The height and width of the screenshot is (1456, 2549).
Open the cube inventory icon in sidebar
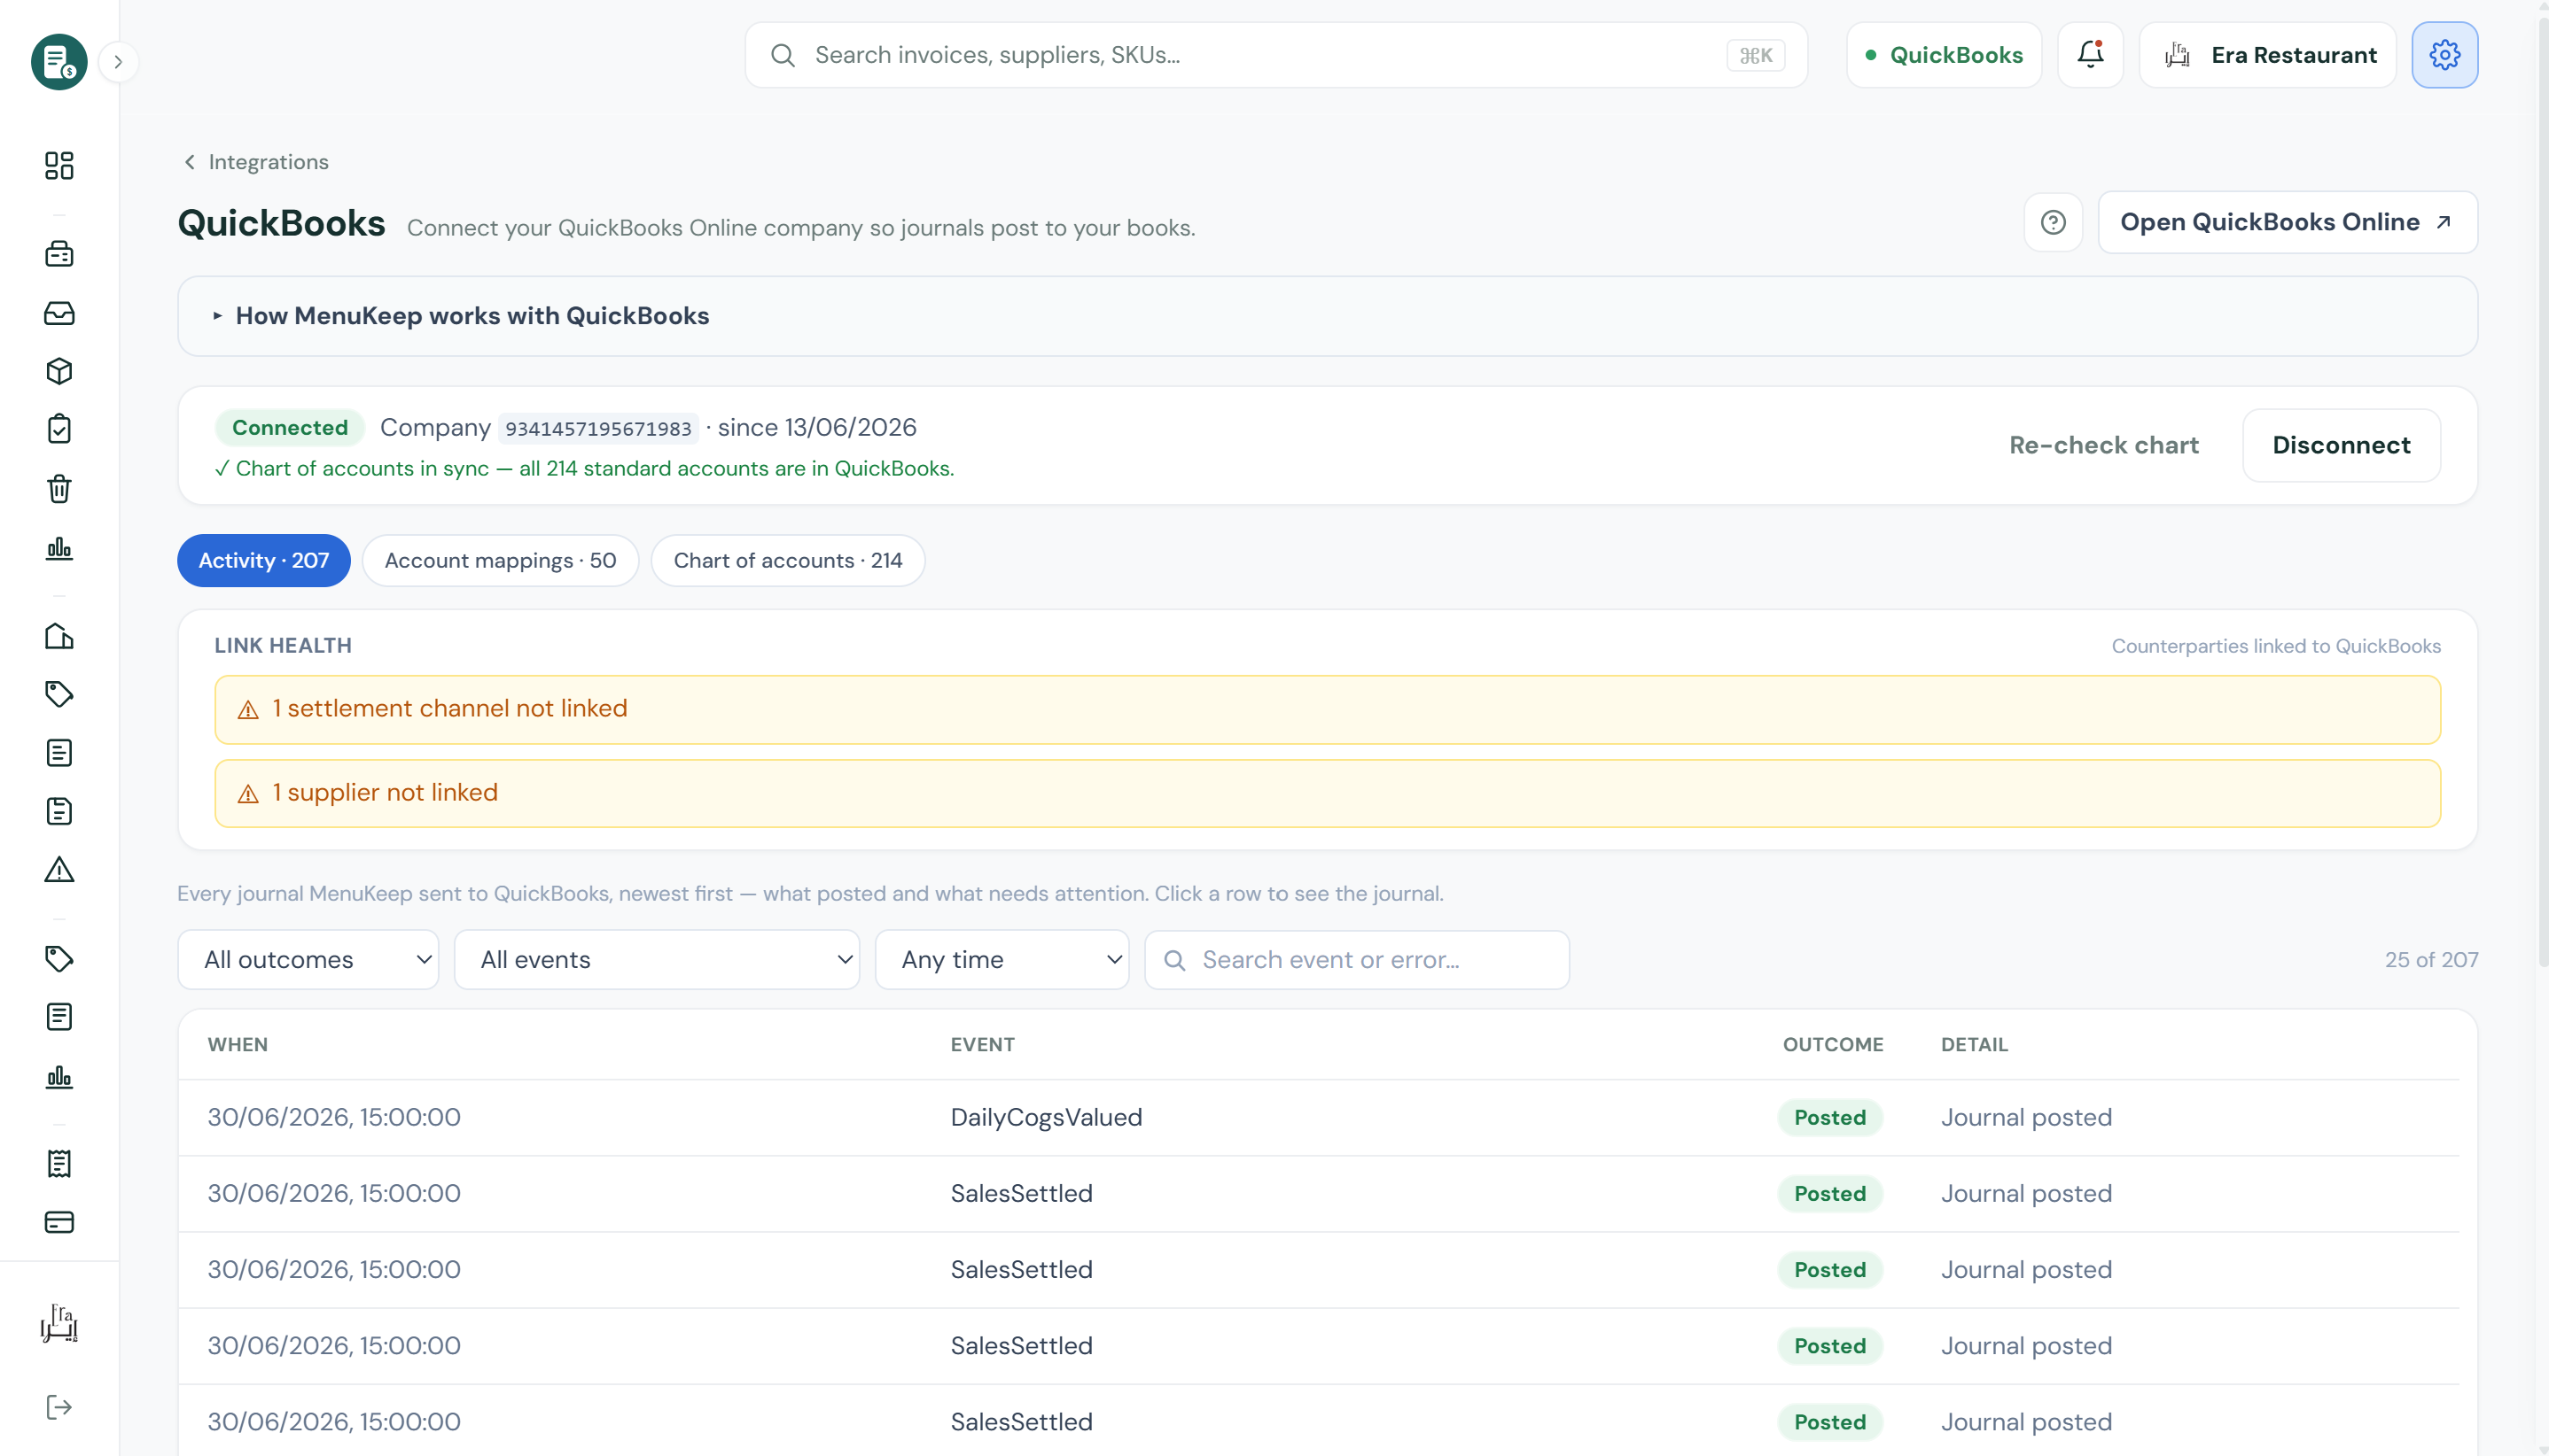pos(59,371)
